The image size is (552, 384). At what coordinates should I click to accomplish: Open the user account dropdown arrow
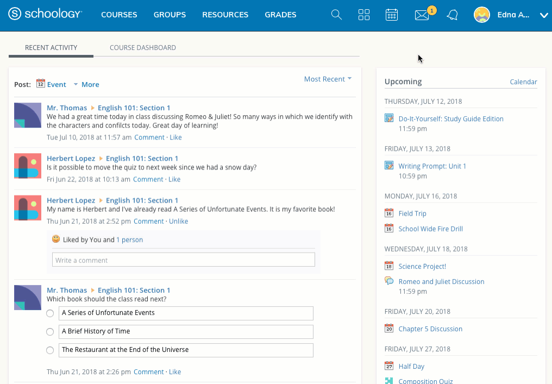[x=544, y=16]
